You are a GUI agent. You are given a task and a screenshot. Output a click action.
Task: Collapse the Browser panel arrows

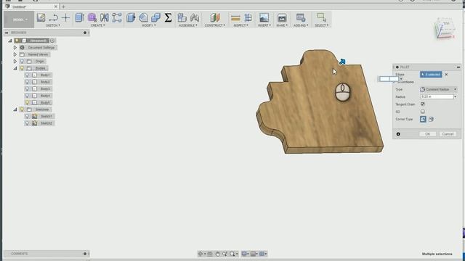(7, 33)
